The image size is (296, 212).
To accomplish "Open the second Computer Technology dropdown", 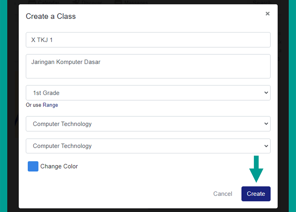I will (148, 146).
